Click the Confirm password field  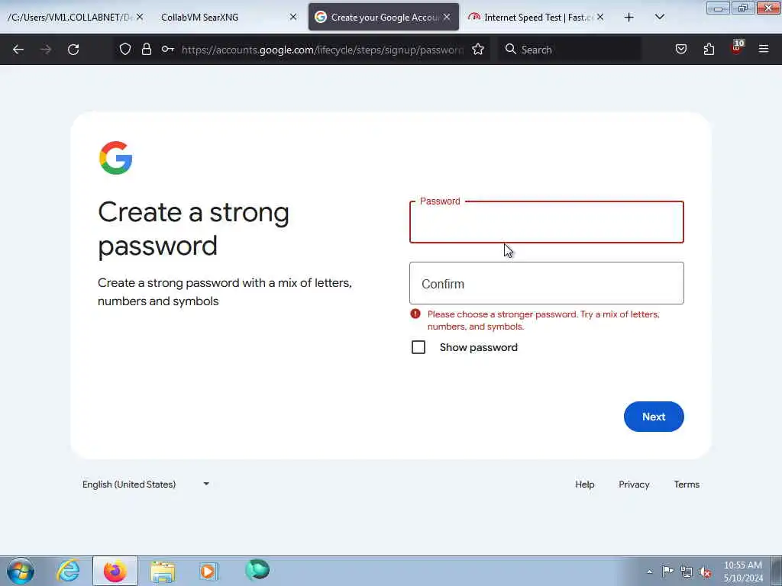(547, 283)
